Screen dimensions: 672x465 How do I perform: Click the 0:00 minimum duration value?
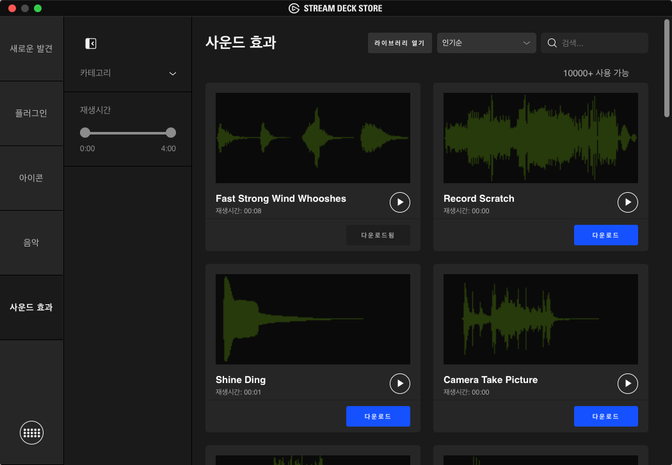(x=88, y=149)
